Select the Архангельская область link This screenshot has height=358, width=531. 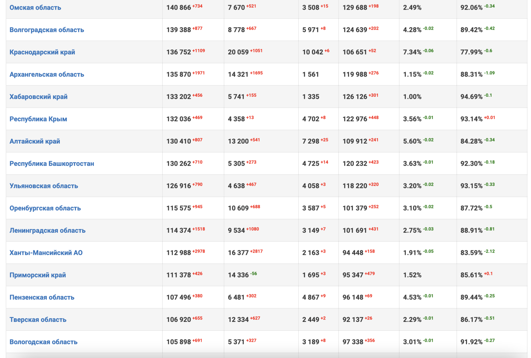47,75
